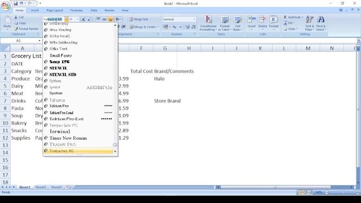
Task: Collapse the font name dropdown arrow
Action: [x=67, y=19]
